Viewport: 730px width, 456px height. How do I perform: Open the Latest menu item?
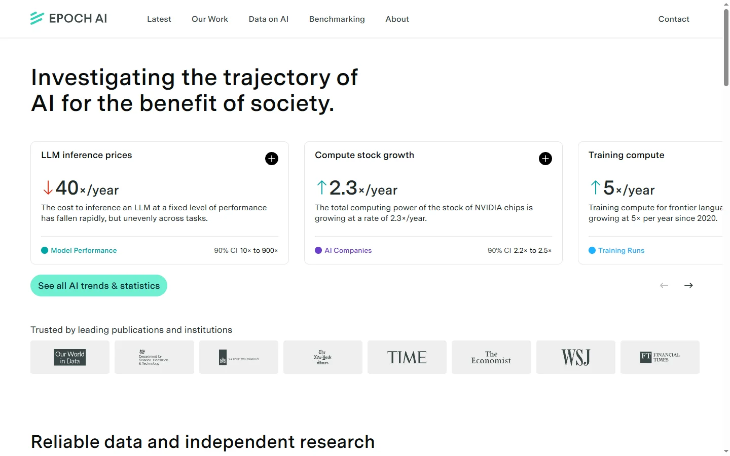(x=159, y=19)
